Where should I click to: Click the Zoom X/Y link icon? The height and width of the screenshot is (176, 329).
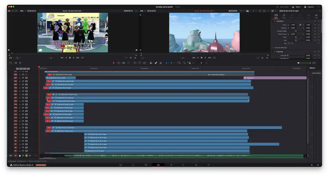click(300, 25)
